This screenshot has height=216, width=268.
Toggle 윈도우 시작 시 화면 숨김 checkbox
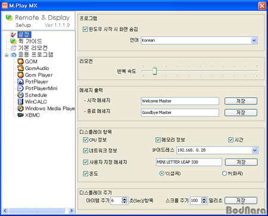point(85,29)
